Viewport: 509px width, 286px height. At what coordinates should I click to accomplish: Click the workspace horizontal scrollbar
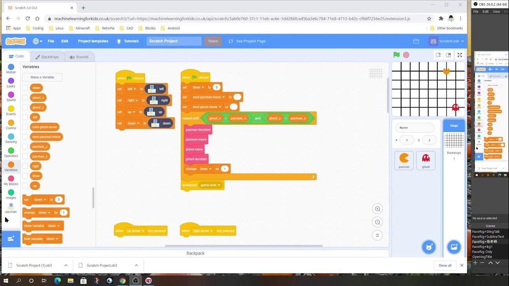(x=244, y=246)
